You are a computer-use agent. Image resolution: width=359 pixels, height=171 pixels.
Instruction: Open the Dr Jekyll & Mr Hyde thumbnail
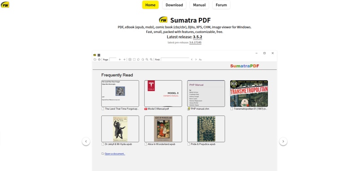click(x=120, y=129)
